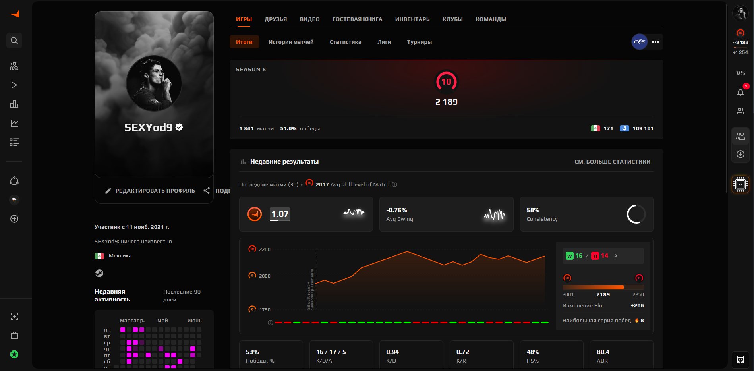Open История матчей sub-tab
Screen dimensions: 754x371
tap(291, 42)
